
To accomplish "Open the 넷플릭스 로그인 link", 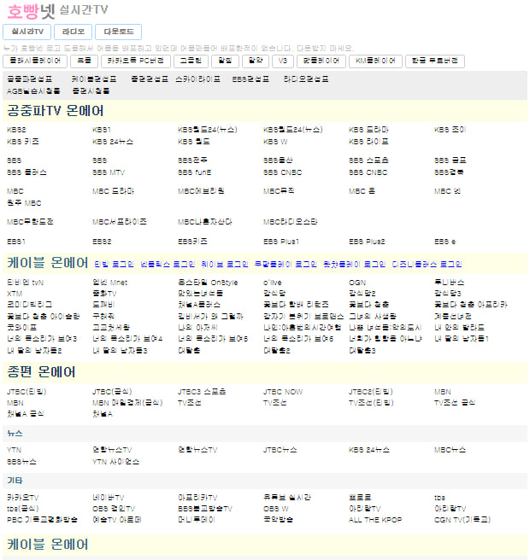I will point(168,265).
